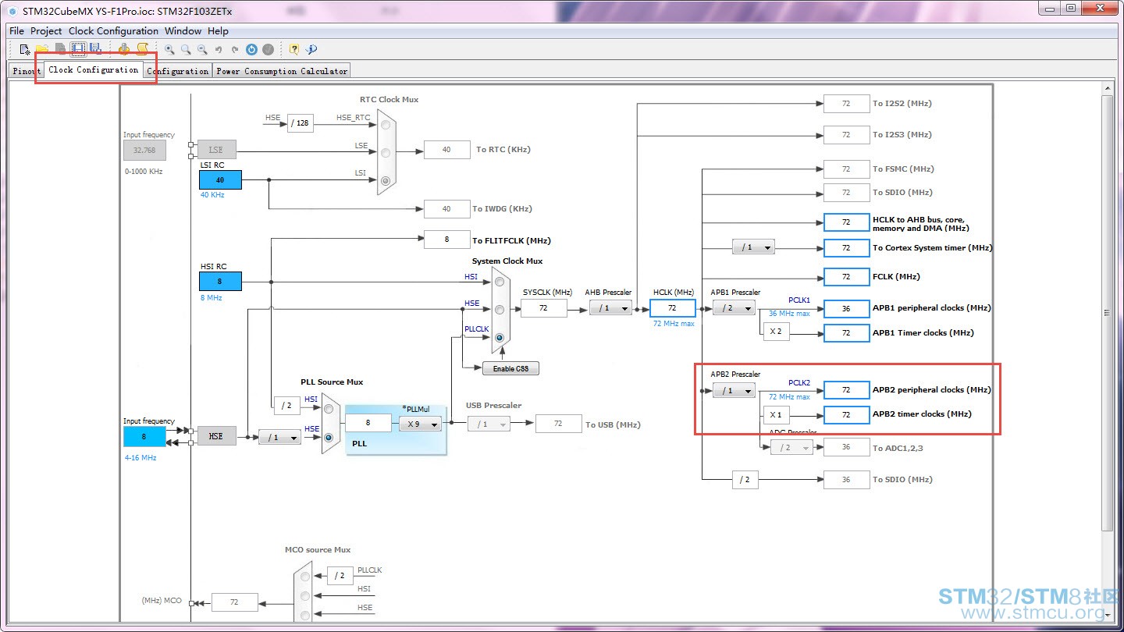Switch to the Power Consumption Calculator tab

point(282,70)
